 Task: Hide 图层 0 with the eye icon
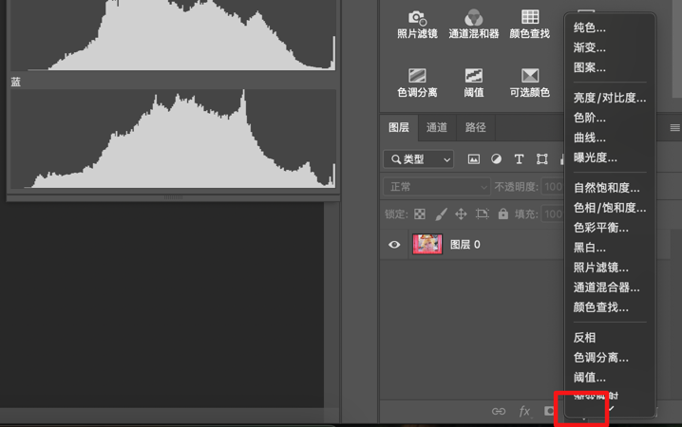(x=394, y=245)
